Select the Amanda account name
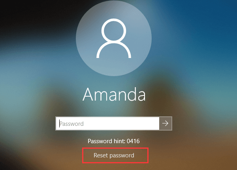This screenshot has width=237, height=170. [x=114, y=94]
